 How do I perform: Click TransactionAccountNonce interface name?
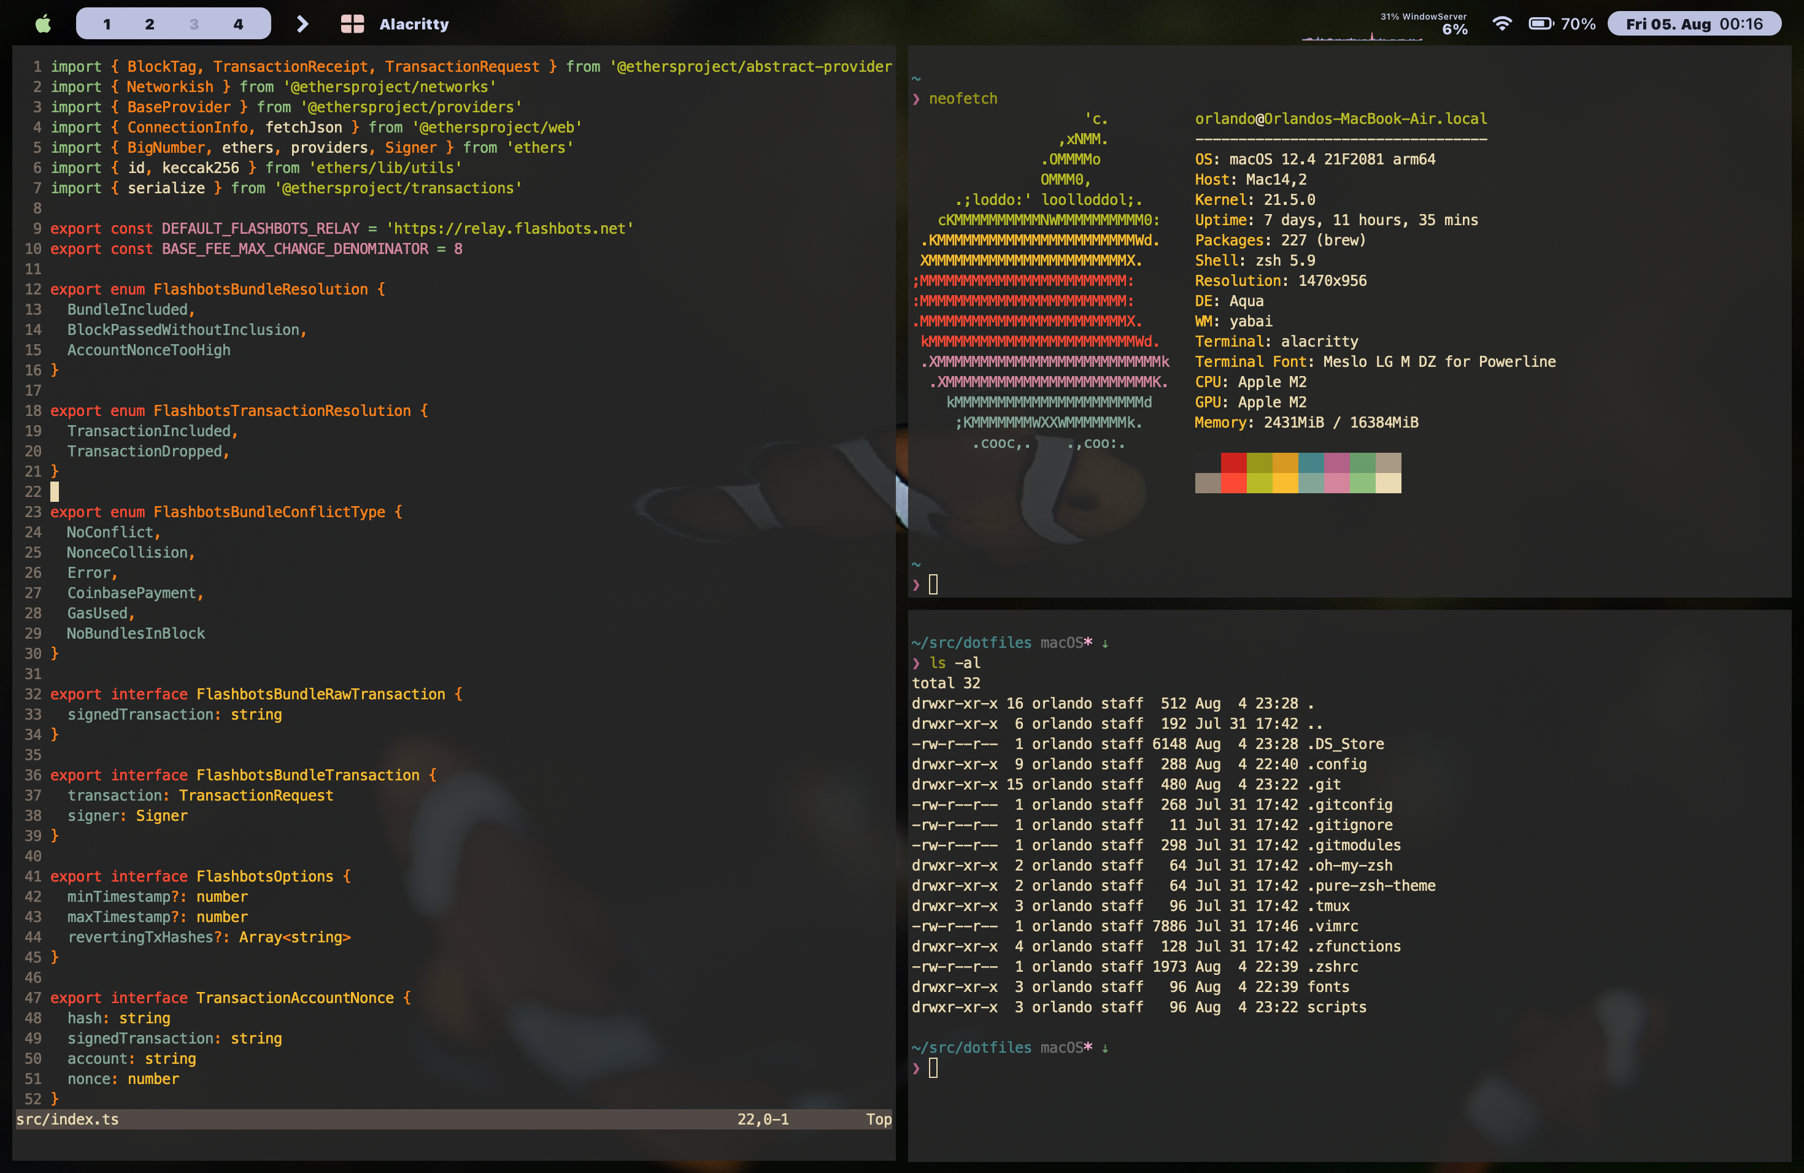[295, 998]
